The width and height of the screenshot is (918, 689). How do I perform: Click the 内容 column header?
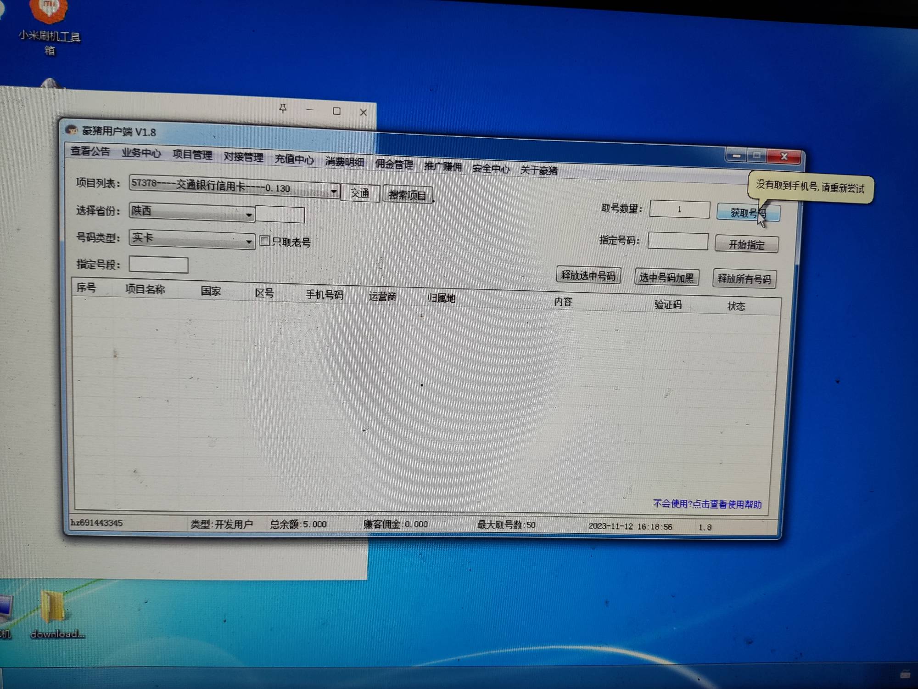click(563, 302)
